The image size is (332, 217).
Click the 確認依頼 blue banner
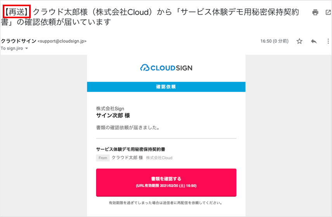click(166, 87)
